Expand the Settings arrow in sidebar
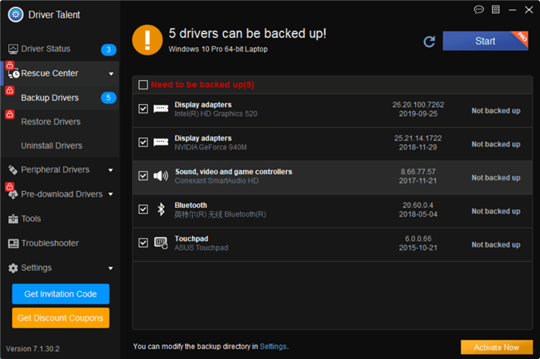540x359 pixels. coord(110,268)
